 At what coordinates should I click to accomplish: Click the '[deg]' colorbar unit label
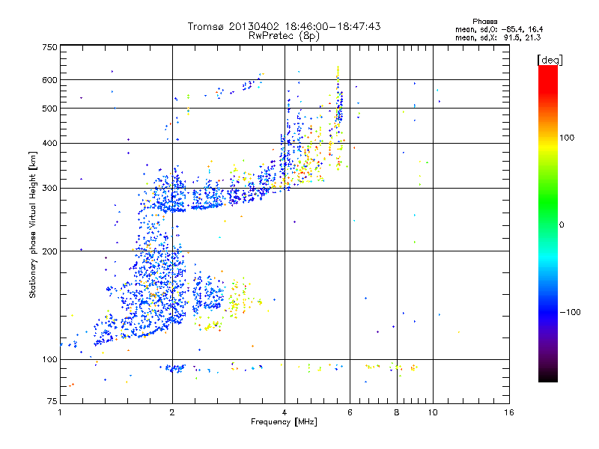550,61
